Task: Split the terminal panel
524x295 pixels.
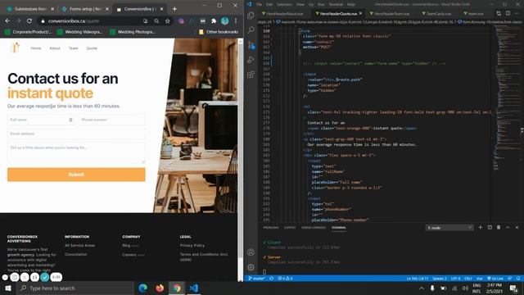Action: click(x=490, y=228)
